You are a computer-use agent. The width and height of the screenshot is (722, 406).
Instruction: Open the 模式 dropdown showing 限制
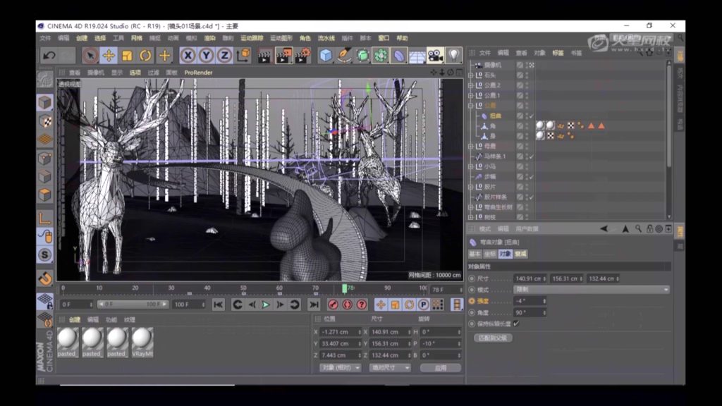(592, 290)
